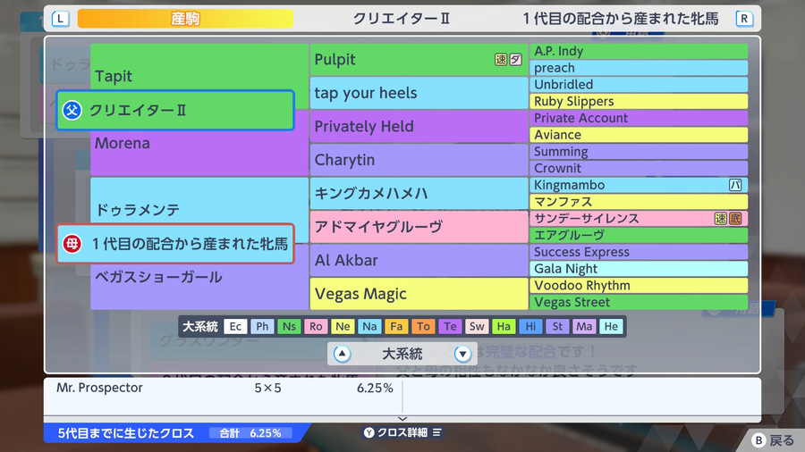This screenshot has height=452, width=805.
Task: Switch to the 1代目の配合から産まれた牝馬 tab
Action: (x=621, y=19)
